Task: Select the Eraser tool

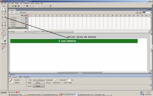Action: coord(5,28)
